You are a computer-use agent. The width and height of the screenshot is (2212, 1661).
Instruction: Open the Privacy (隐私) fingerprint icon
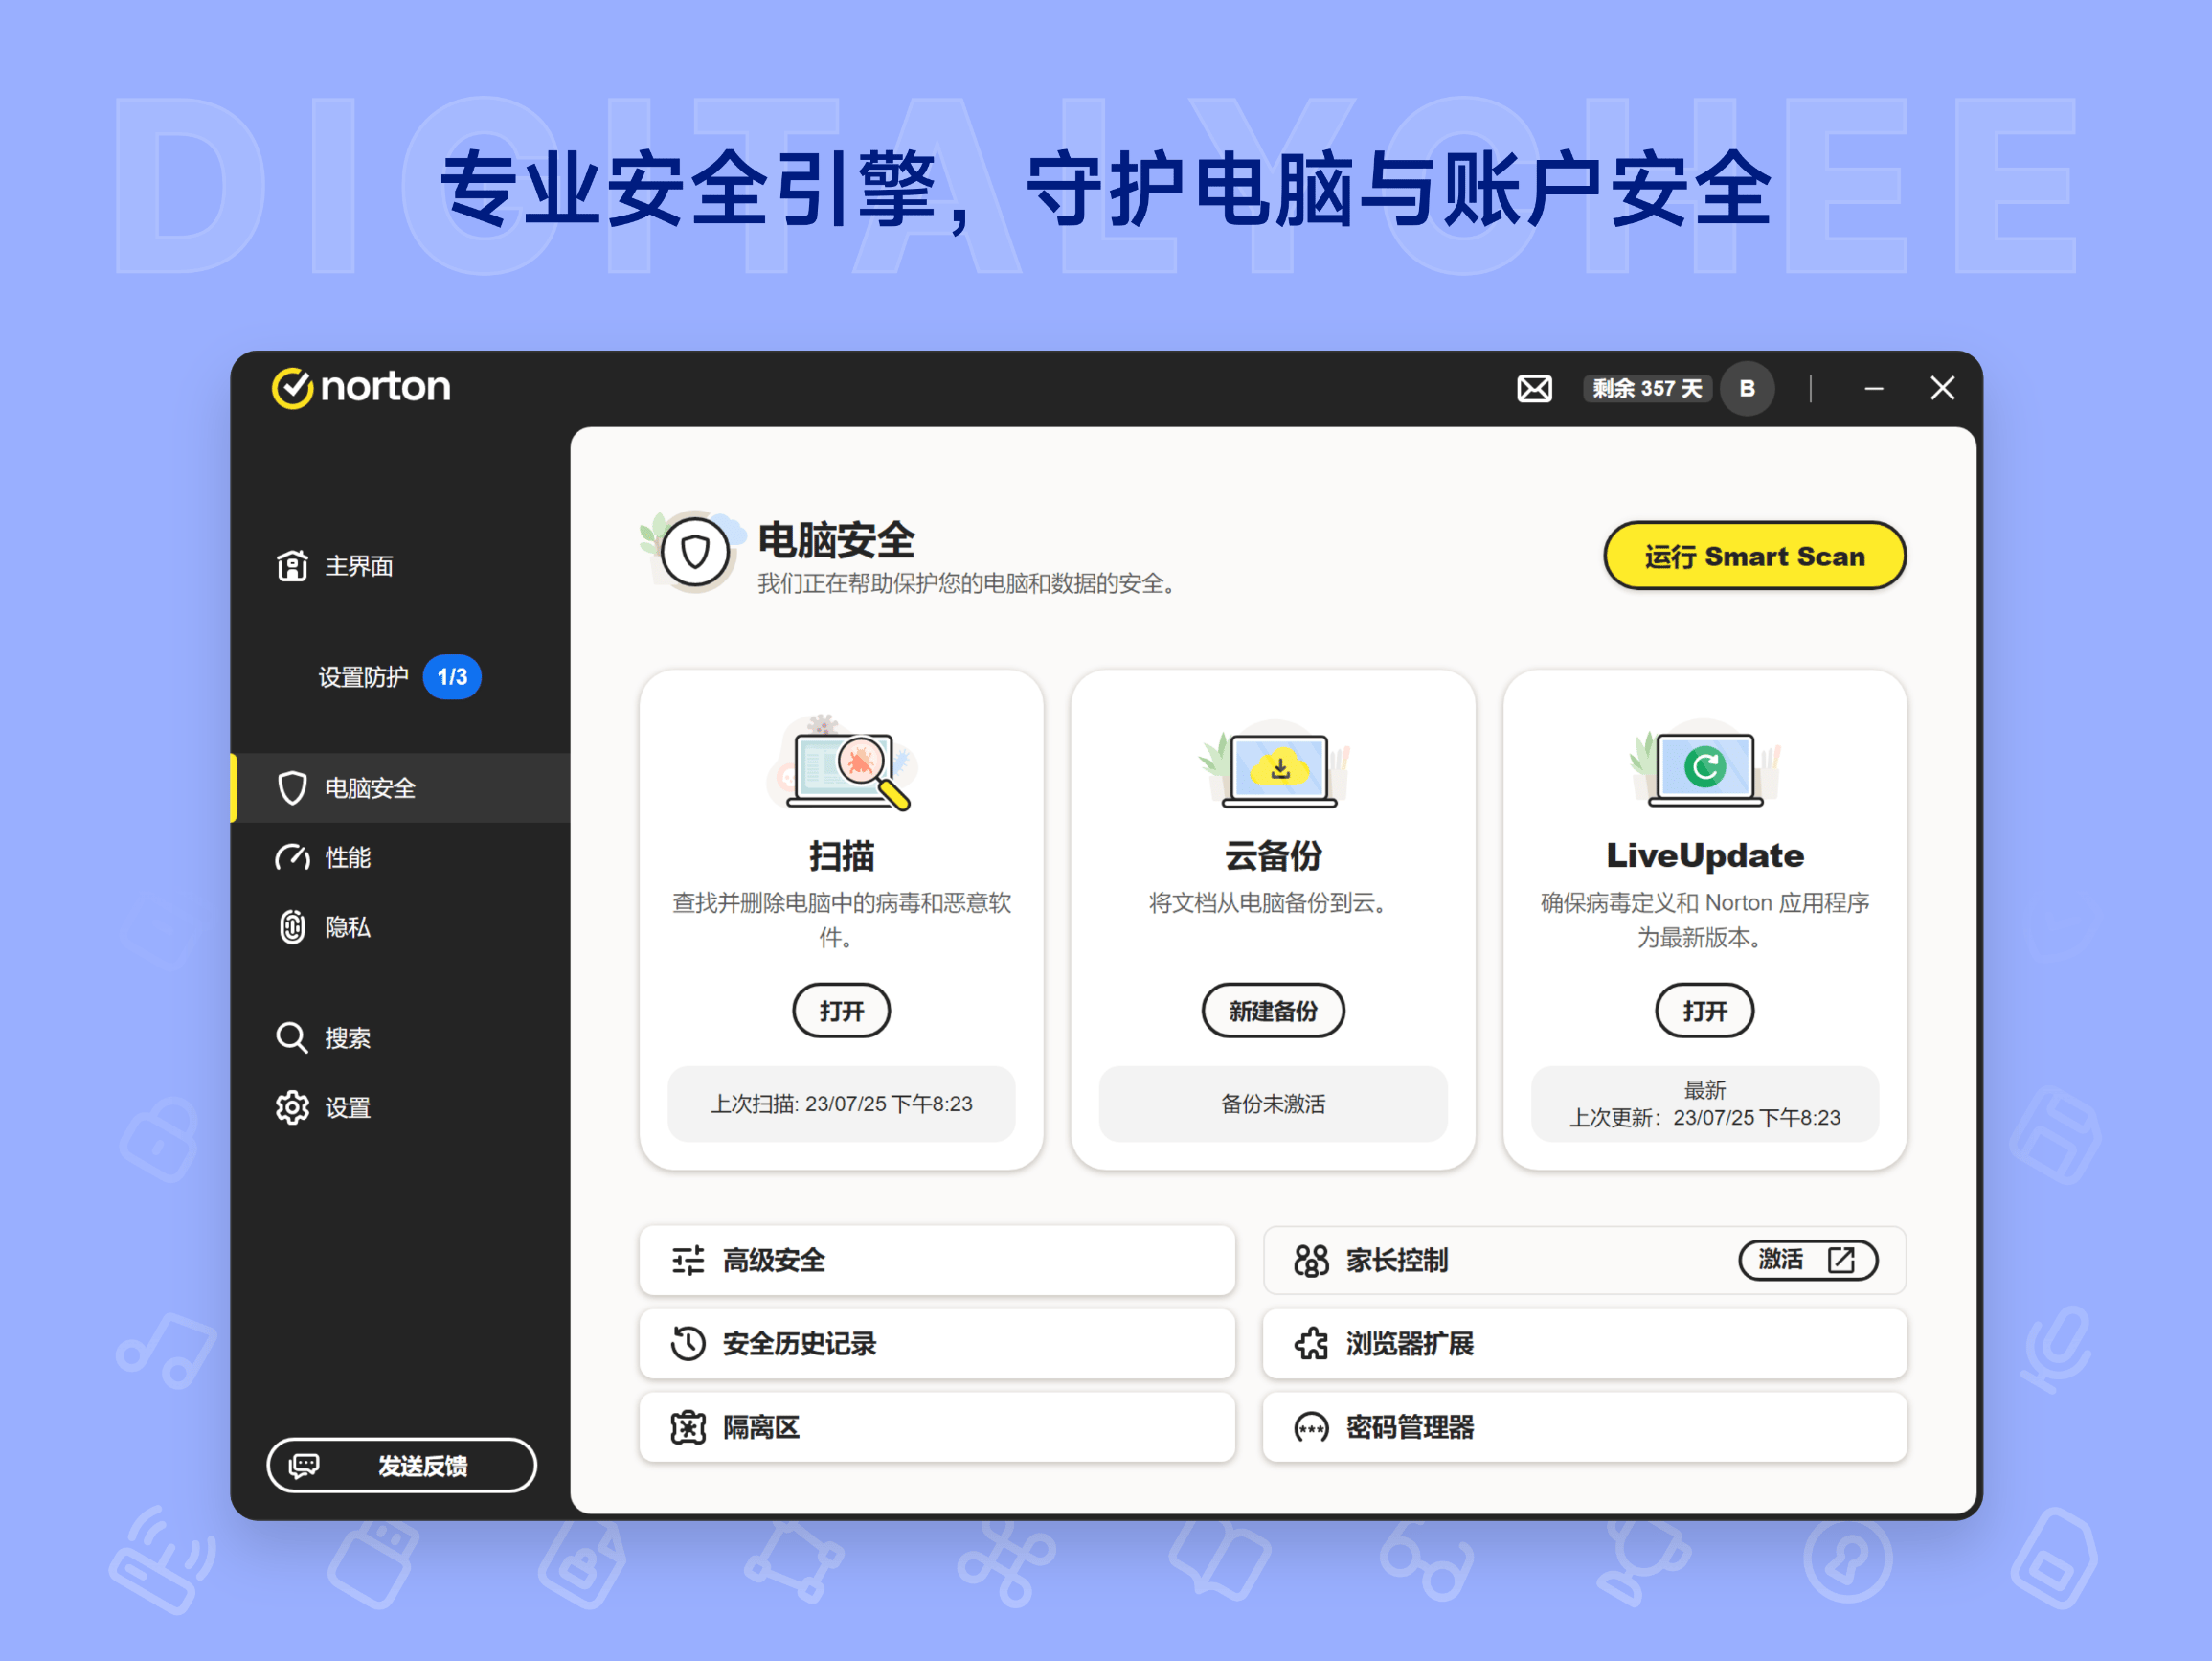(291, 926)
